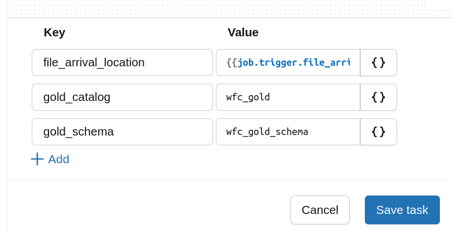Image resolution: width=452 pixels, height=233 pixels.
Task: Click the Add parameter link text
Action: click(58, 159)
